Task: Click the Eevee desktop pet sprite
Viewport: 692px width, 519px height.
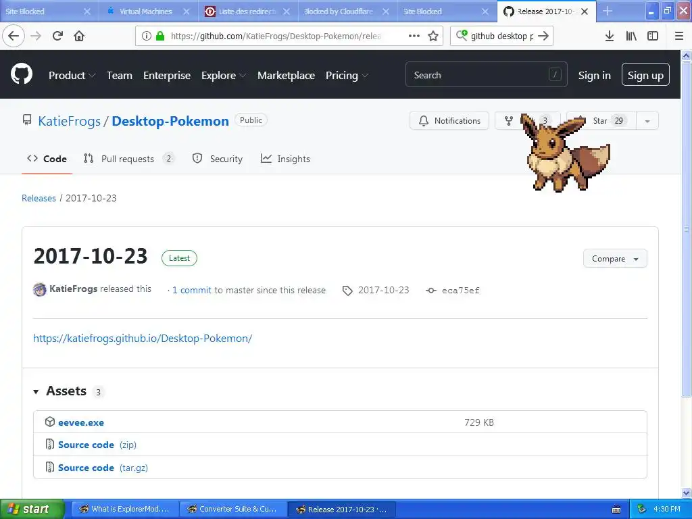Action: (x=566, y=152)
